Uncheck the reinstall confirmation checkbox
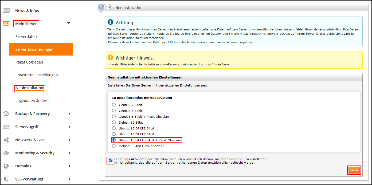 pyautogui.click(x=111, y=161)
